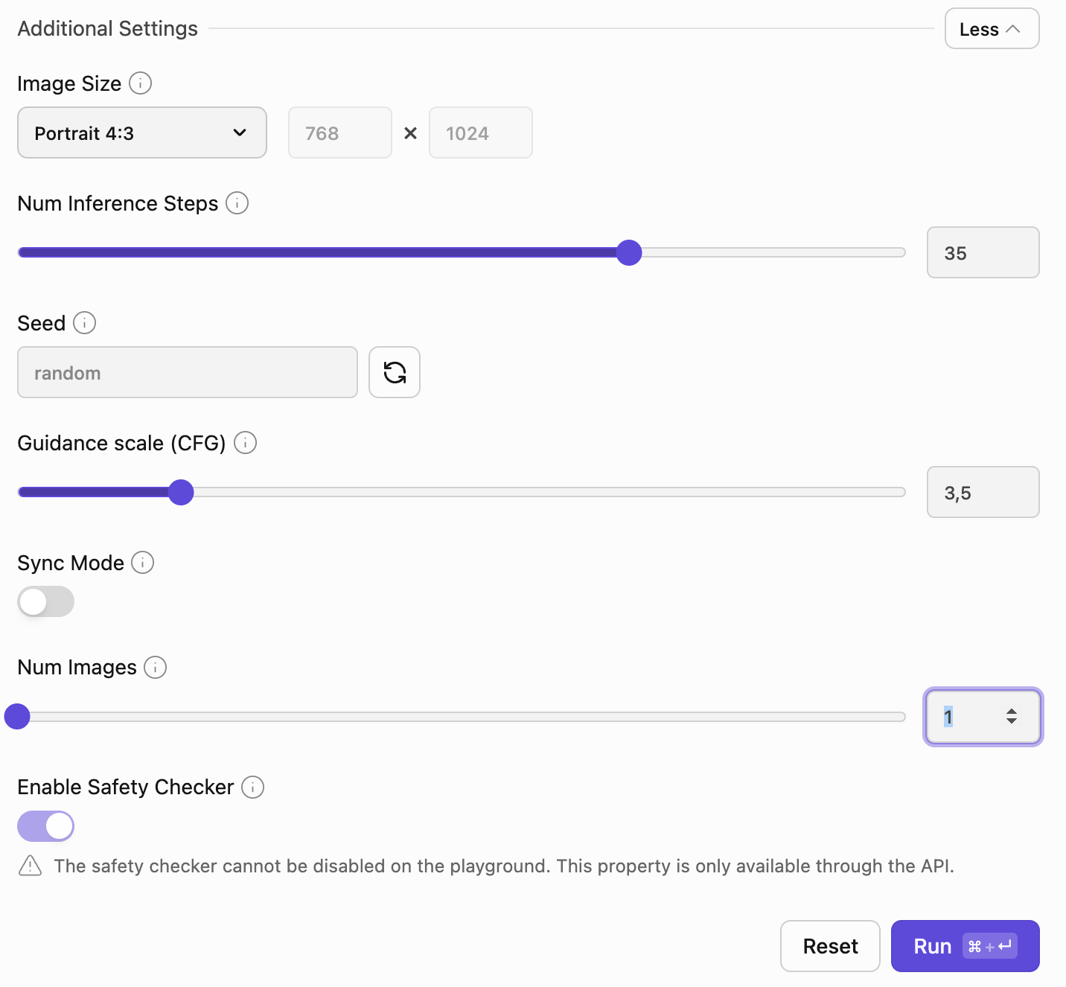Screen dimensions: 1066x987
Task: Click the guidance scale value field showing 3,5
Action: pos(982,493)
